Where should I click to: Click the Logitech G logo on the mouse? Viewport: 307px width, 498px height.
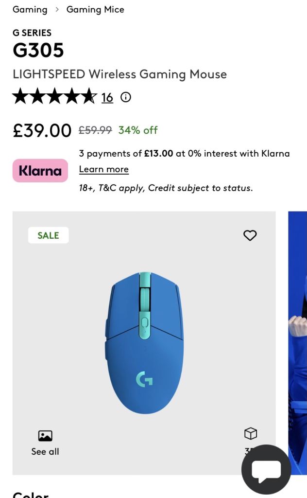pyautogui.click(x=144, y=379)
